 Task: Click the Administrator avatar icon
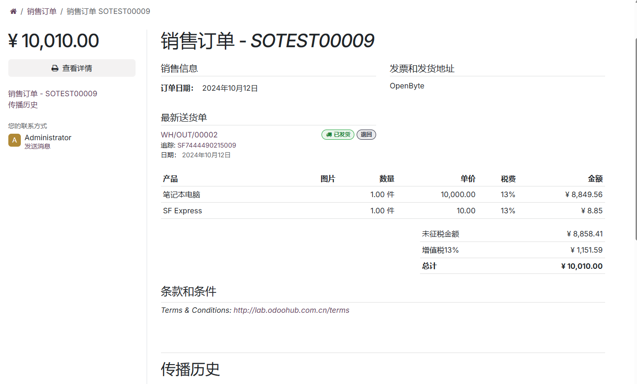coord(15,140)
